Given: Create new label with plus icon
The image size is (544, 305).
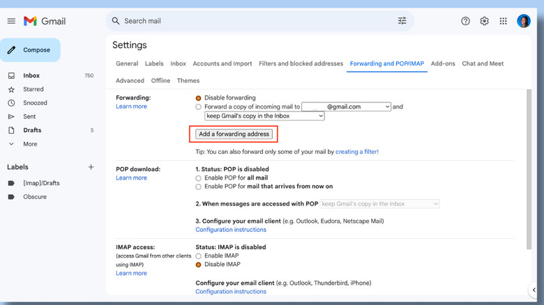Looking at the screenshot, I should pos(91,167).
